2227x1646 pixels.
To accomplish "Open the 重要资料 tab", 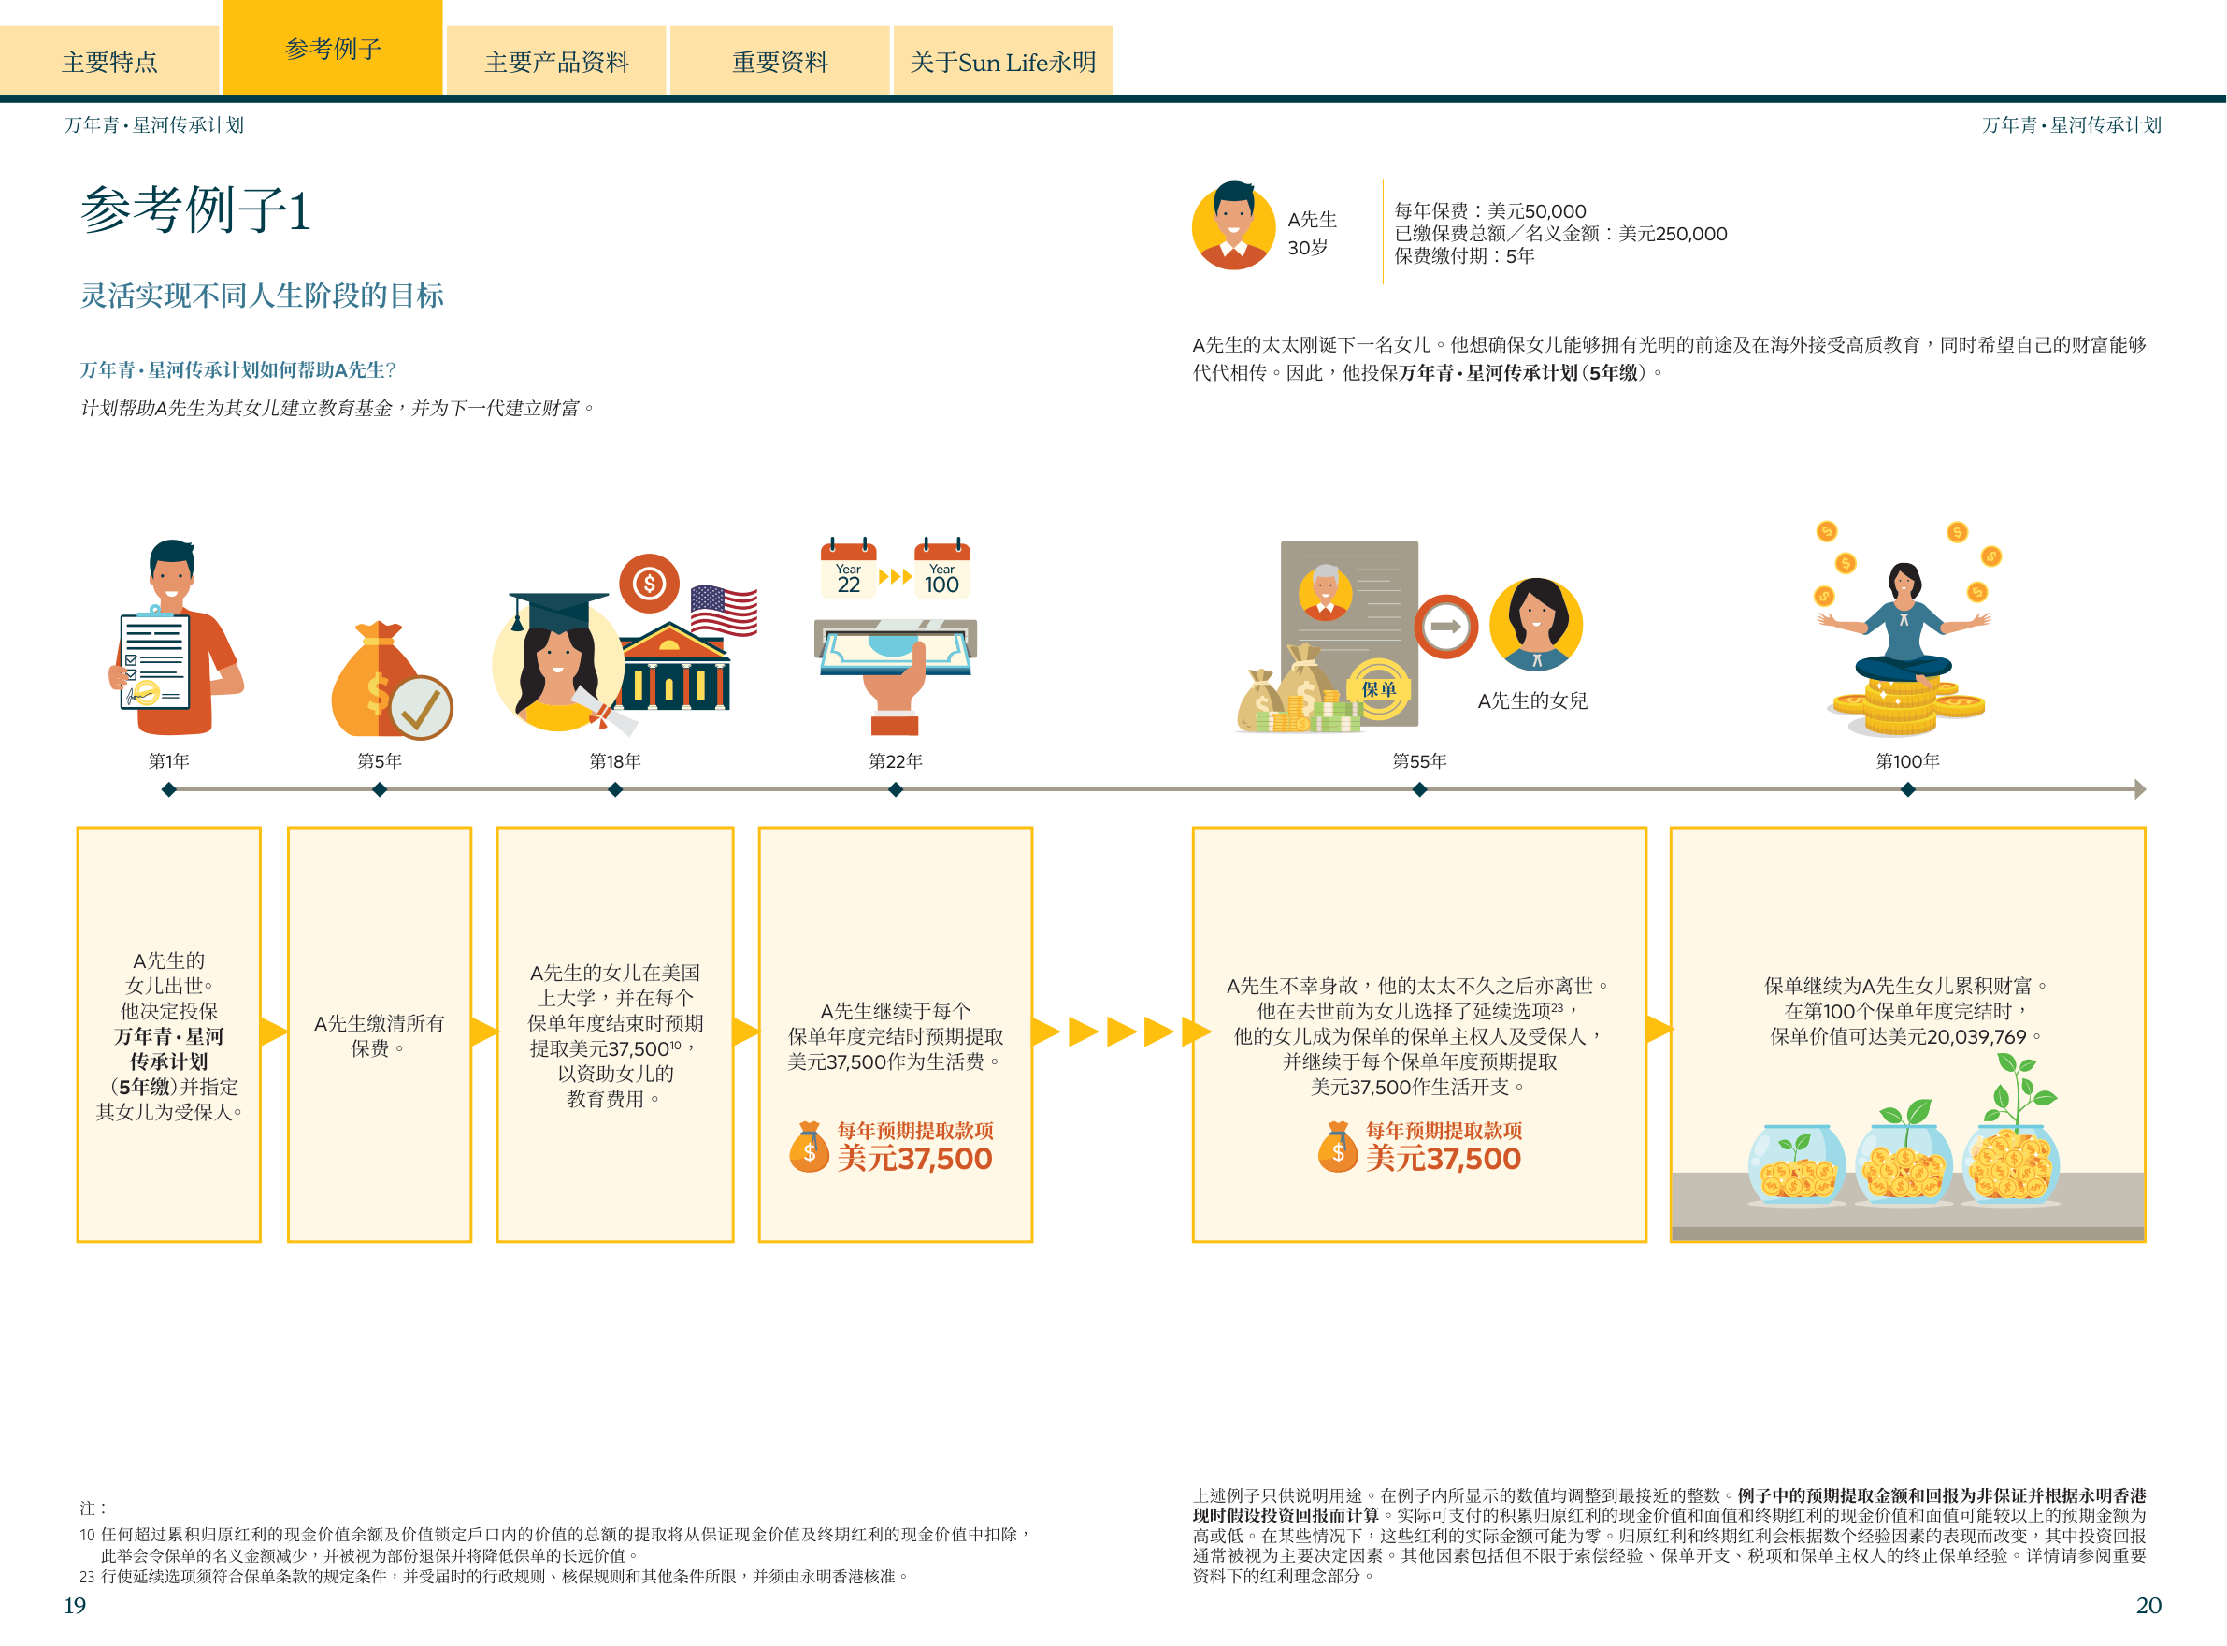I will (780, 62).
